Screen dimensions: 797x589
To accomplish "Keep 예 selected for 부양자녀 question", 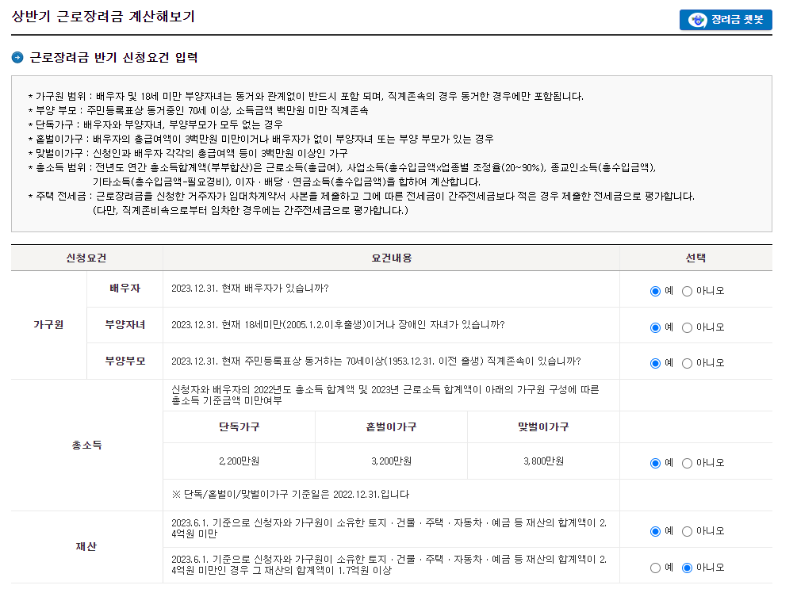I will (x=656, y=327).
